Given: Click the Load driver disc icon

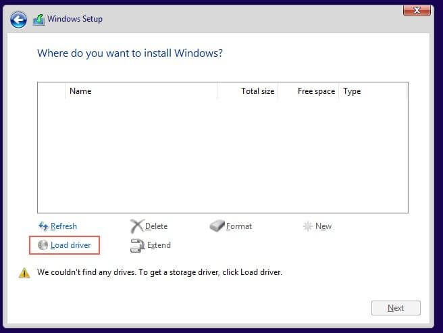Looking at the screenshot, I should [43, 245].
